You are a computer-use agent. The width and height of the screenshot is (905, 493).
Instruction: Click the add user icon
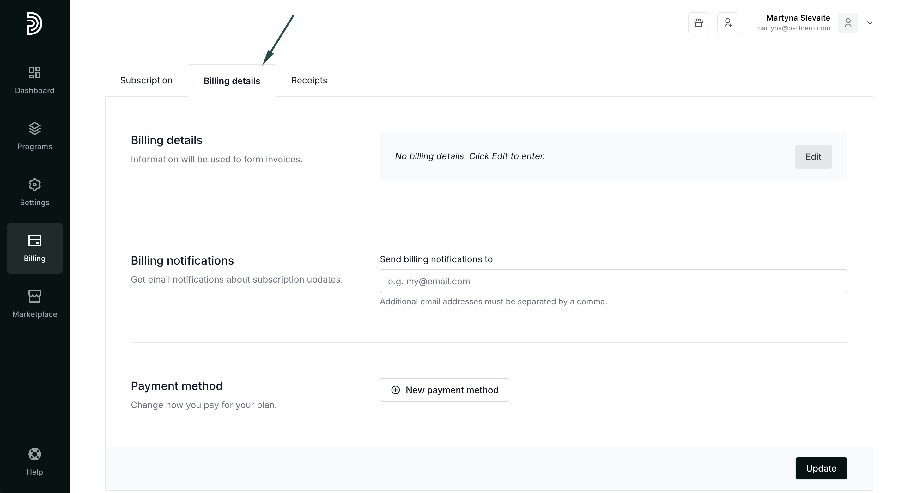(x=728, y=23)
